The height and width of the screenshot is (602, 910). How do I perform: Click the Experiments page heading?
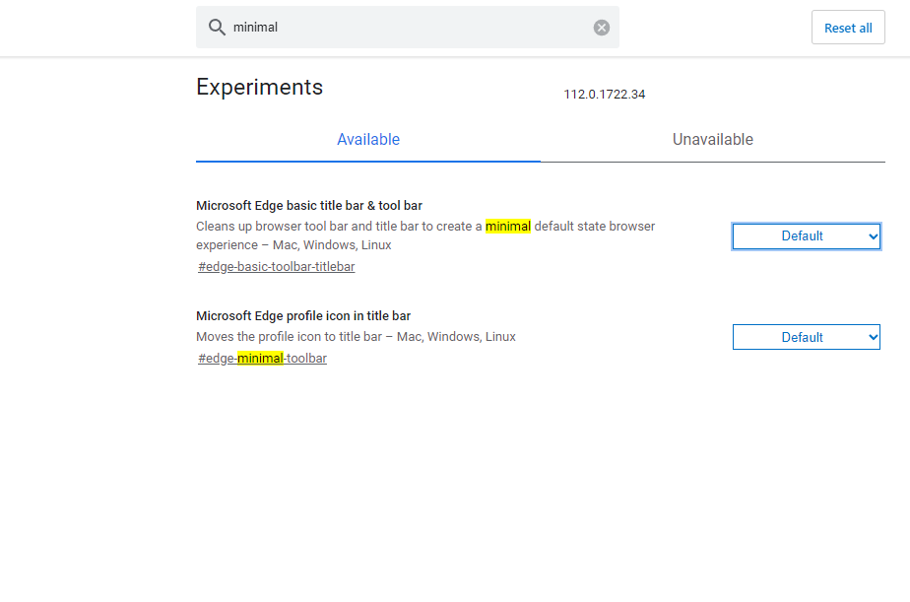[x=259, y=87]
